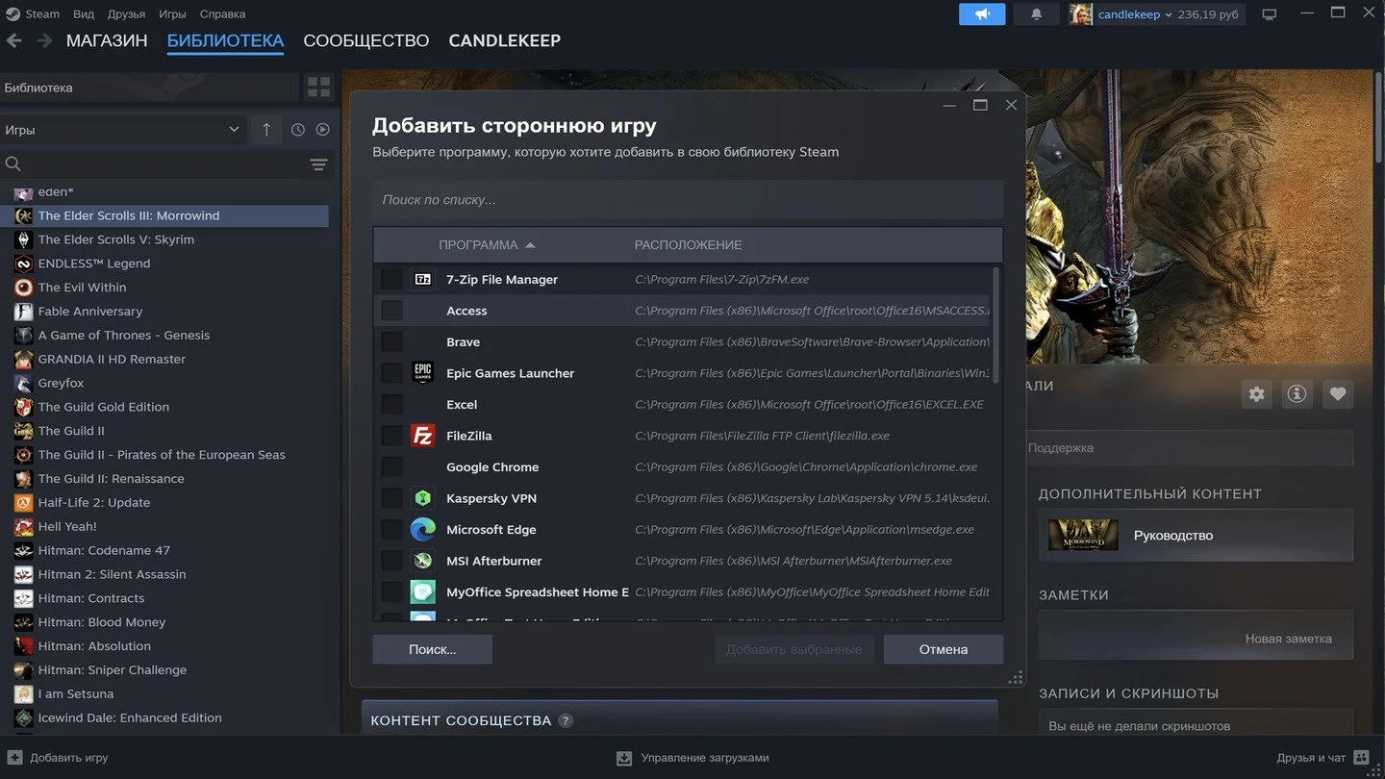The height and width of the screenshot is (779, 1385).
Task: Click the Добавить выбранные button
Action: 793,649
